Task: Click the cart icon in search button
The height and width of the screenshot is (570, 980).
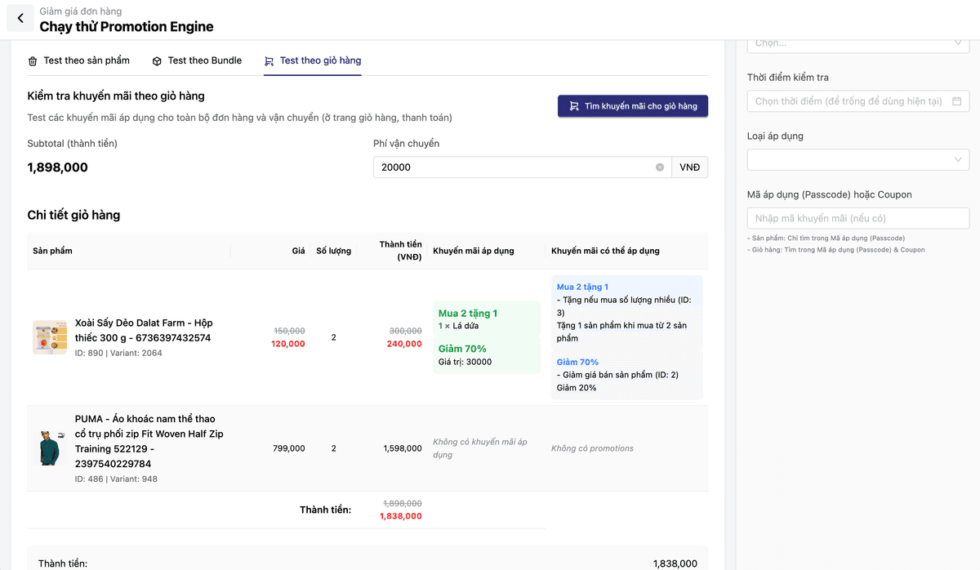Action: pyautogui.click(x=574, y=106)
